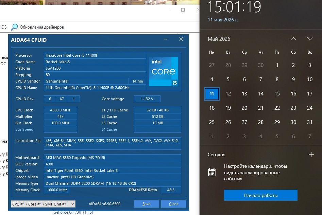The image size is (322, 215).
Task: Click the Dual Channel DDR4-3200 memory type
Action: [x=112, y=183]
